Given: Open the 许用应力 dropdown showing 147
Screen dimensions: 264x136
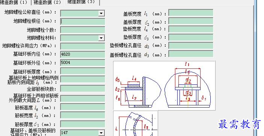Looking at the screenshot, I should tap(101, 133).
